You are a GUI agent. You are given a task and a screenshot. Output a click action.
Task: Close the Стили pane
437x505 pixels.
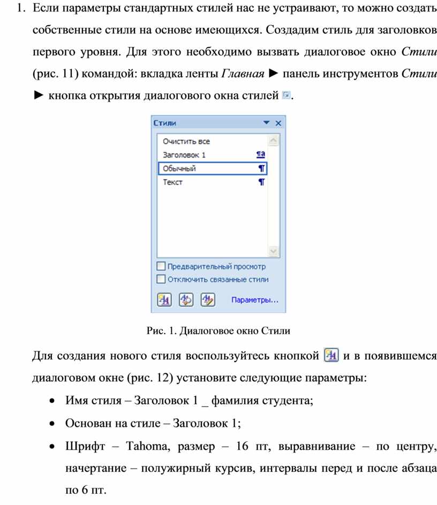(x=278, y=123)
